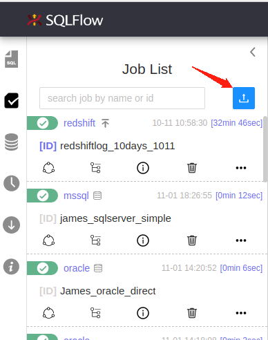Click the oracle James_oracle_direct status badge
Screen dimensions: 268x340
point(42,268)
